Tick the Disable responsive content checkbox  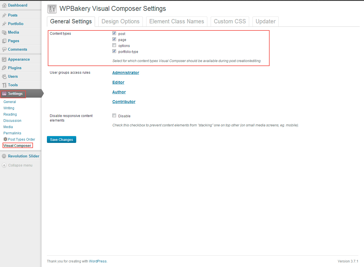click(114, 116)
